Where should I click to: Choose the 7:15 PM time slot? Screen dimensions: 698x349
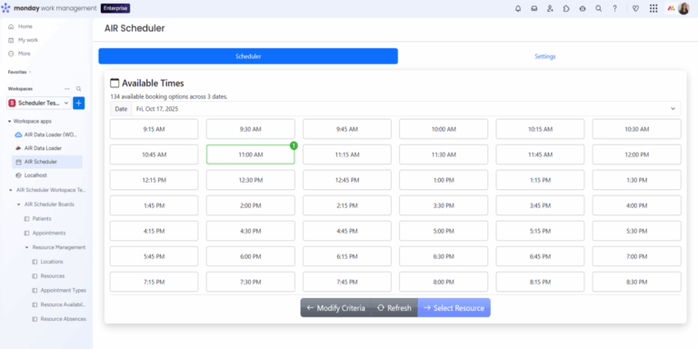(154, 282)
